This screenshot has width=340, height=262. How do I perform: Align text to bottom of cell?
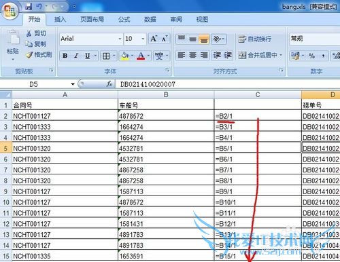click(x=204, y=39)
